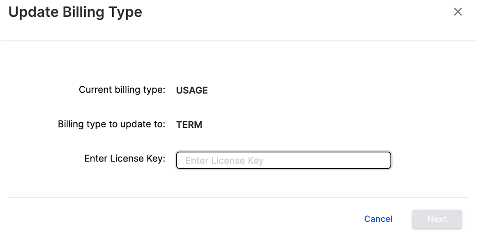The image size is (477, 233).
Task: Click the greyed-out Next button
Action: (437, 219)
